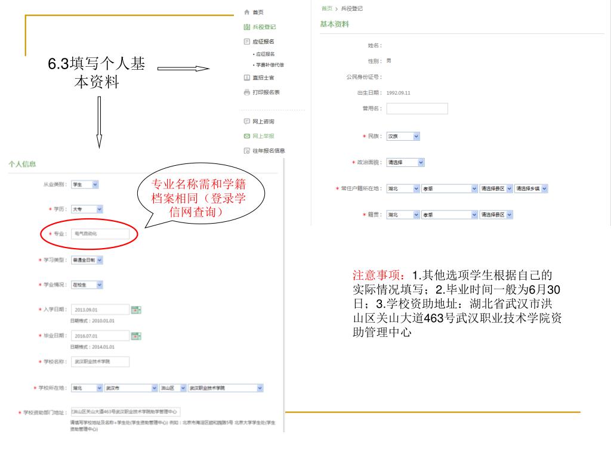Viewport: 611px width, 458px height.
Task: Click the home icon beside 首页 in sidebar
Action: tap(246, 12)
